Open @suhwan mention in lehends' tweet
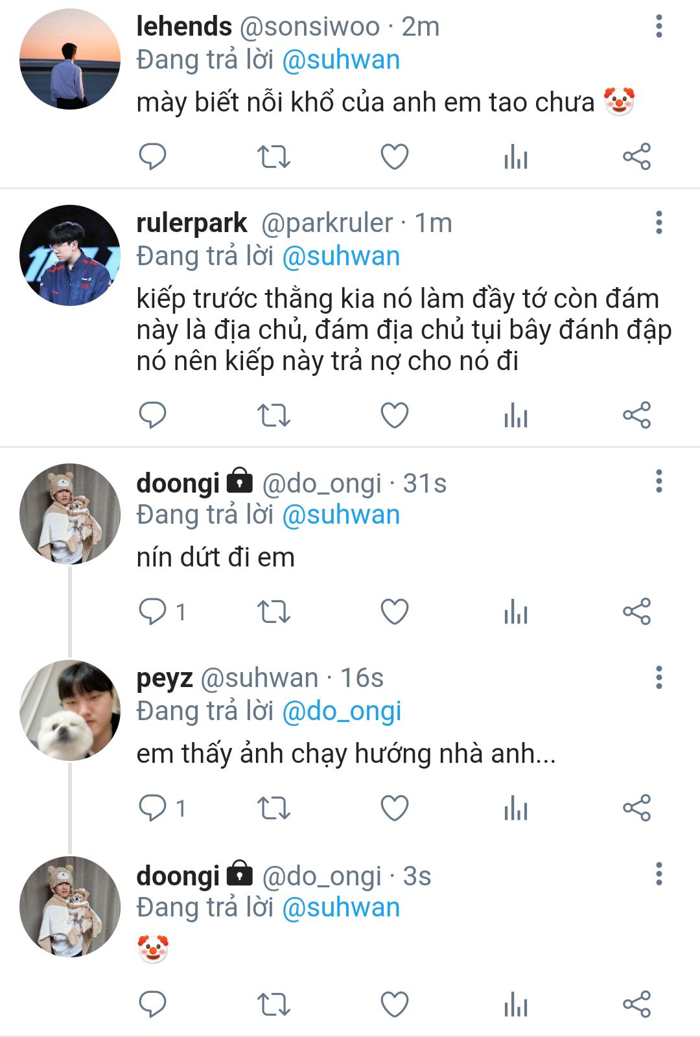 pos(341,60)
